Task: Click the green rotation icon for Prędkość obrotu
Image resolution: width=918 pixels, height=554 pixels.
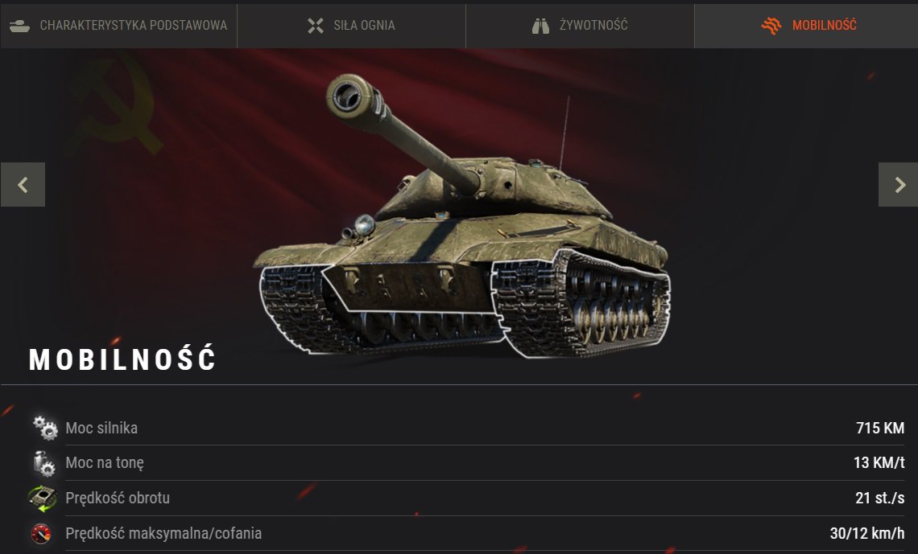Action: pos(43,498)
